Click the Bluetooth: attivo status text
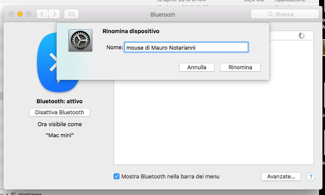 click(x=60, y=101)
